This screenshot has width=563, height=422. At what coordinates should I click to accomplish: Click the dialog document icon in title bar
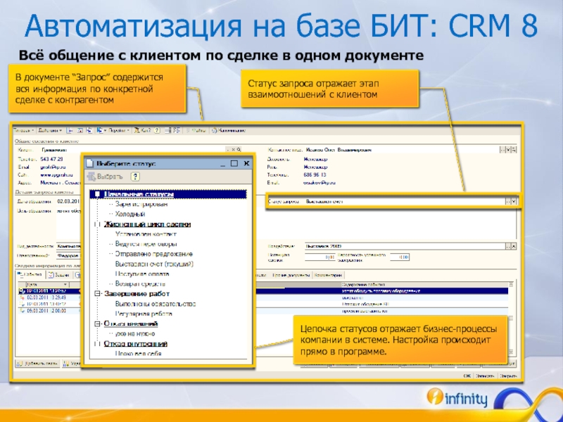[90, 164]
